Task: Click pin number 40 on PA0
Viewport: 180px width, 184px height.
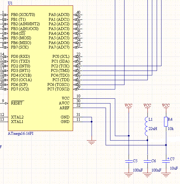Action: 78,12
